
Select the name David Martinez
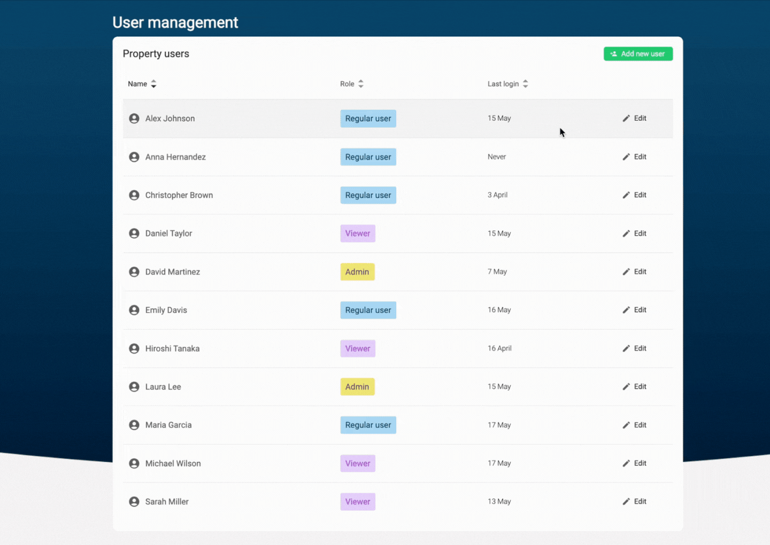point(173,272)
